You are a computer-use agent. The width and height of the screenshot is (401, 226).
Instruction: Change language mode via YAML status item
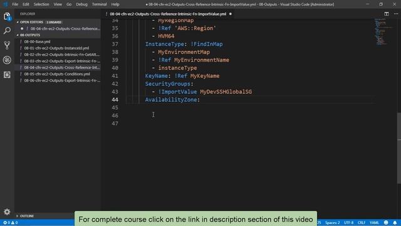(374, 223)
